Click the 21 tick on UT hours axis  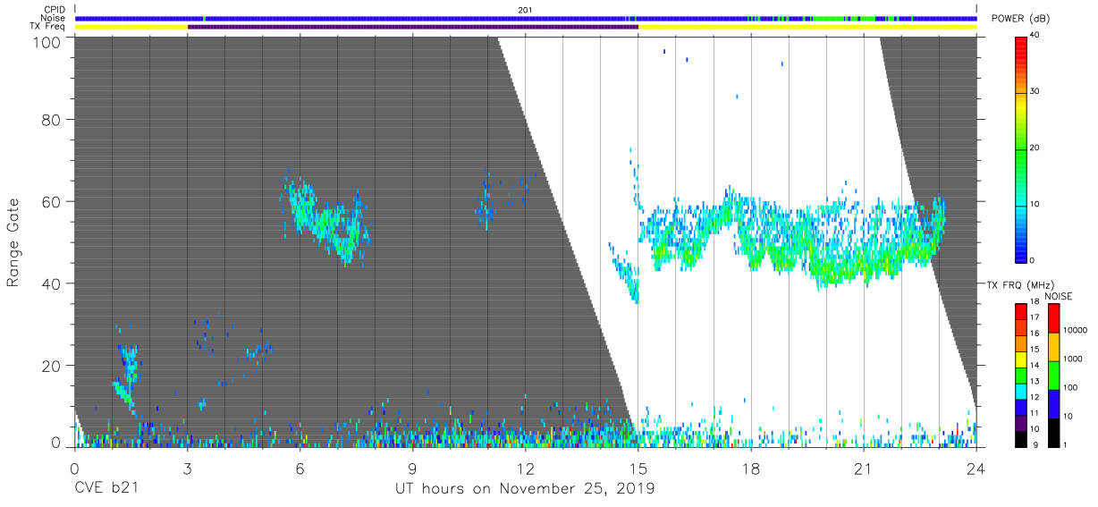(x=864, y=468)
